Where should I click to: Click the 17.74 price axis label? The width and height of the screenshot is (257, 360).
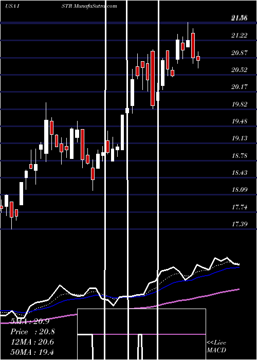pos(240,207)
